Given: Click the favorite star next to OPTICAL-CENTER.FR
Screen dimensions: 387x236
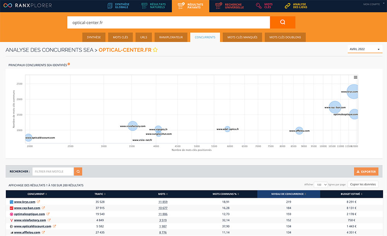Looking at the screenshot, I should coord(155,50).
